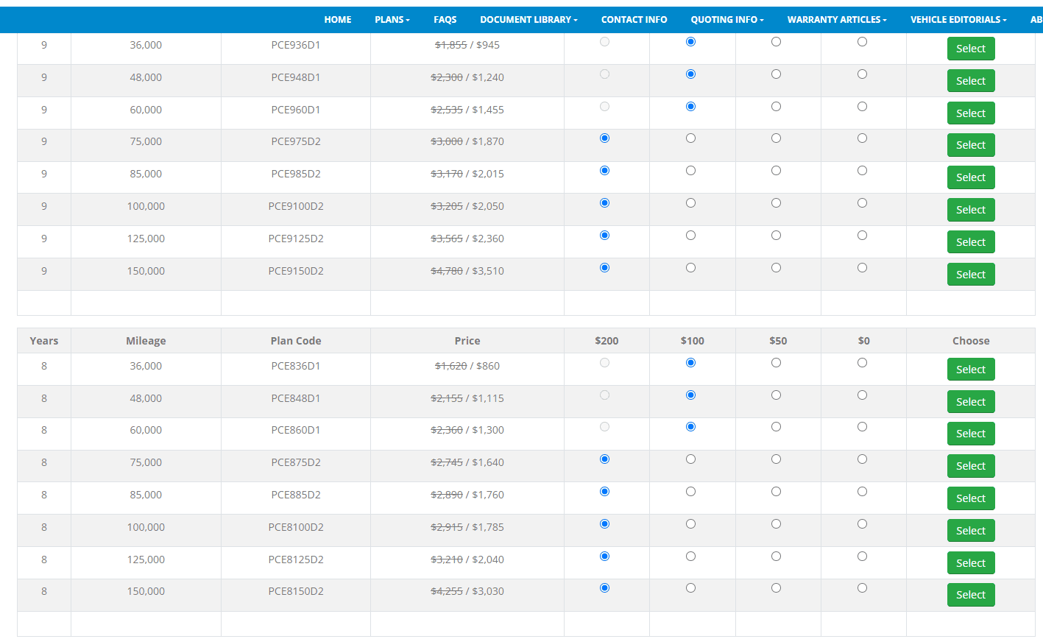
Task: Click price text $3,565 / $2,360
Action: pos(467,239)
